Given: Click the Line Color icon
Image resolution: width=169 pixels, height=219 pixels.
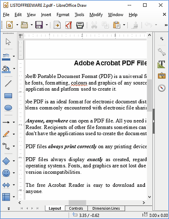Looking at the screenshot, I should (6, 57).
